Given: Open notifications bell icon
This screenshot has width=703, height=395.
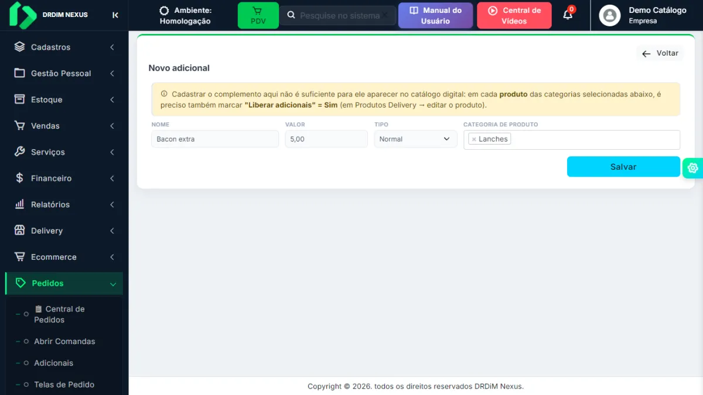Looking at the screenshot, I should [x=568, y=15].
